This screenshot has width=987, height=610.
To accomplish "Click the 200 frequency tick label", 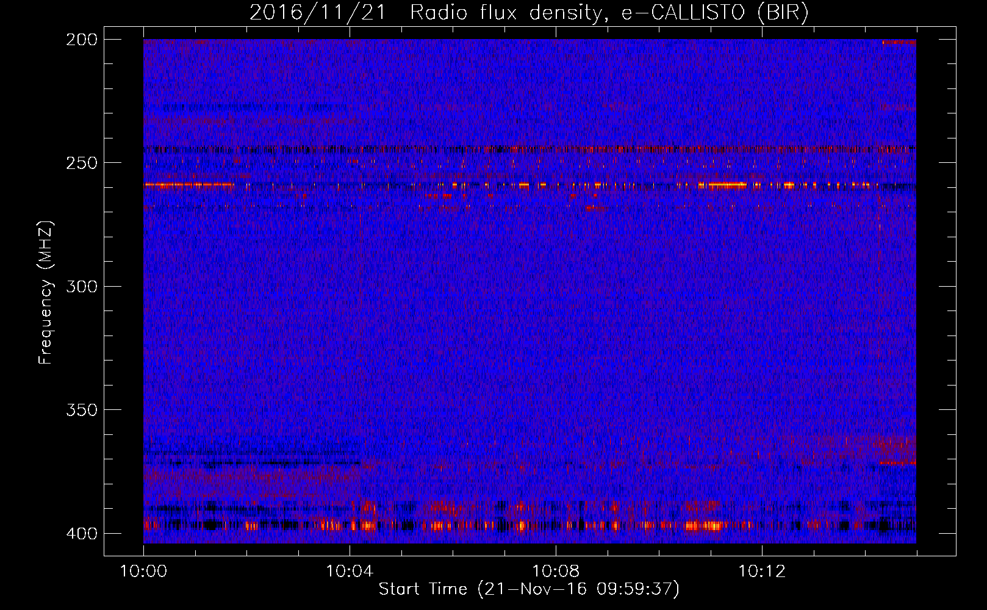I will [x=82, y=39].
